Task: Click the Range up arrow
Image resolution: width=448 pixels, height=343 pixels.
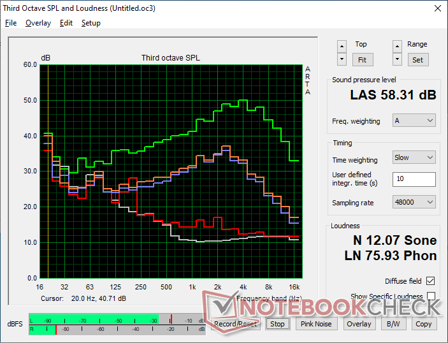Action: 398,46
